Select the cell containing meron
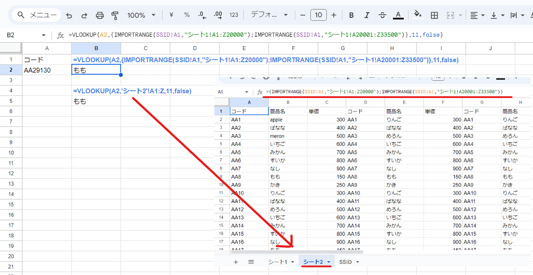Viewport: 533px width, 275px height. tap(287, 136)
